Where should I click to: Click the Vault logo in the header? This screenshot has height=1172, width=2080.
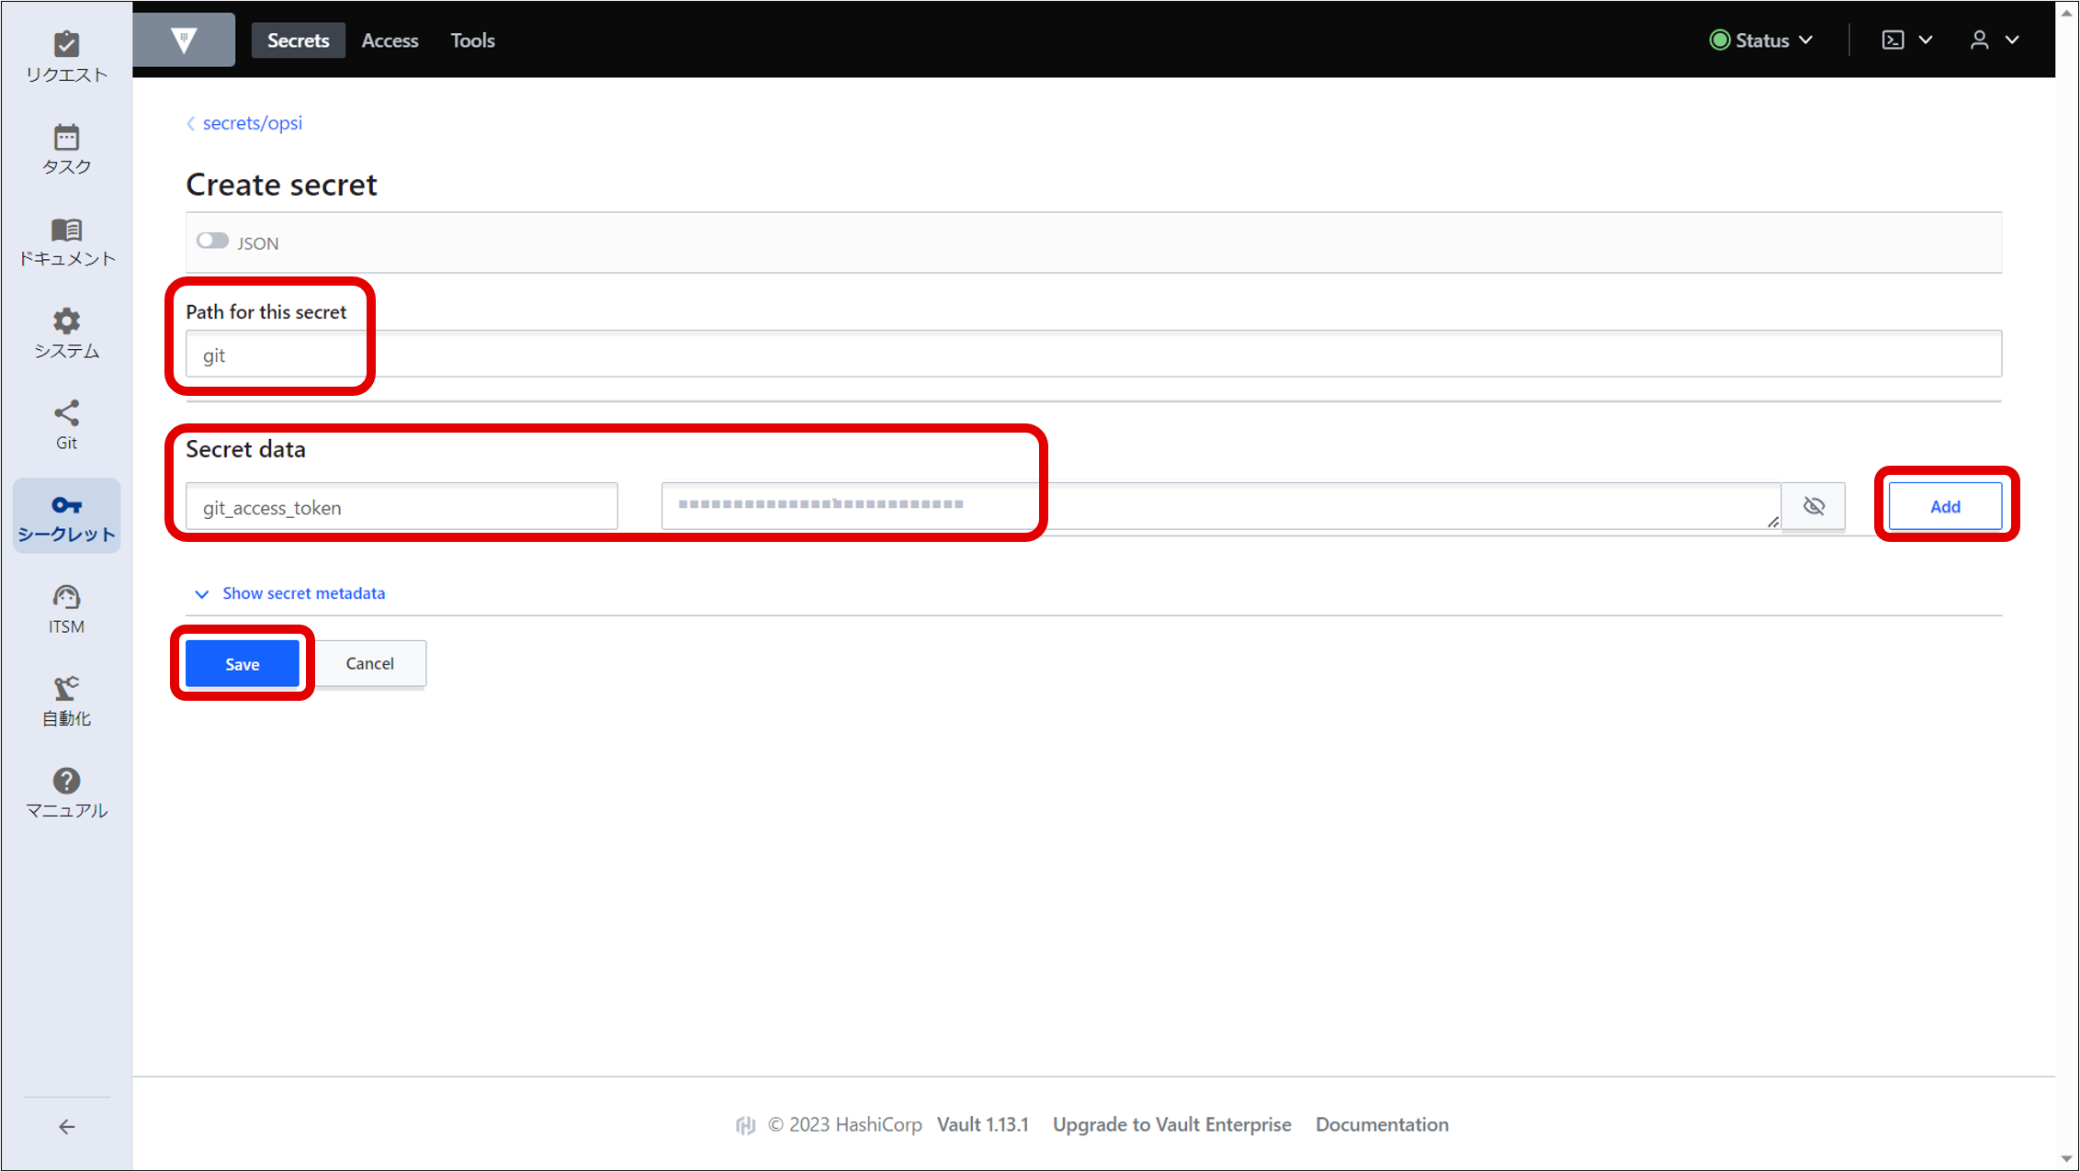(x=183, y=39)
